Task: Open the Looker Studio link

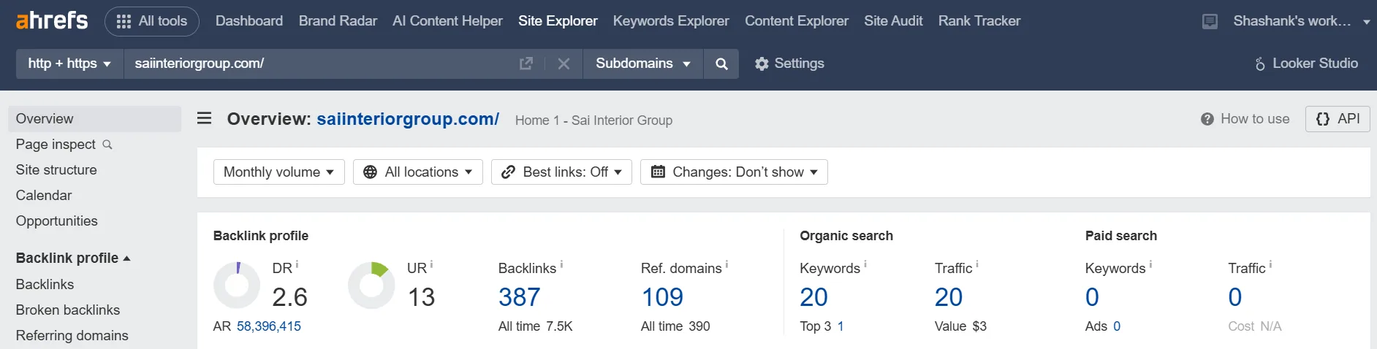Action: pos(1306,64)
